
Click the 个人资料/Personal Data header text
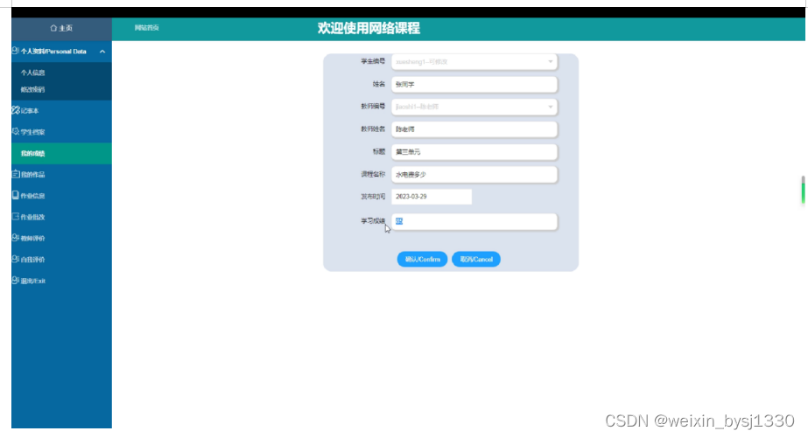53,52
